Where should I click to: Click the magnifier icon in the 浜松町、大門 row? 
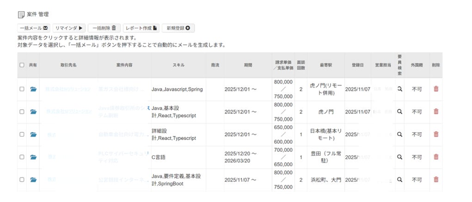[400, 179]
